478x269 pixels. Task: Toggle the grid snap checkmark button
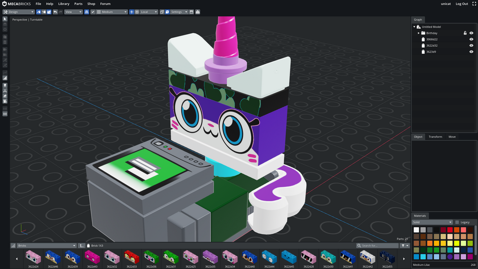[93, 12]
